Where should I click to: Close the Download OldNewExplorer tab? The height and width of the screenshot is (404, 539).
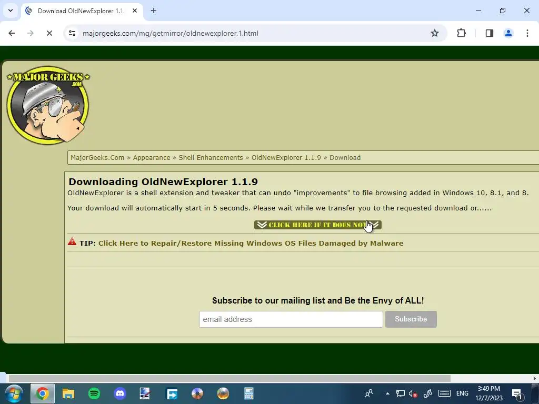[x=135, y=11]
